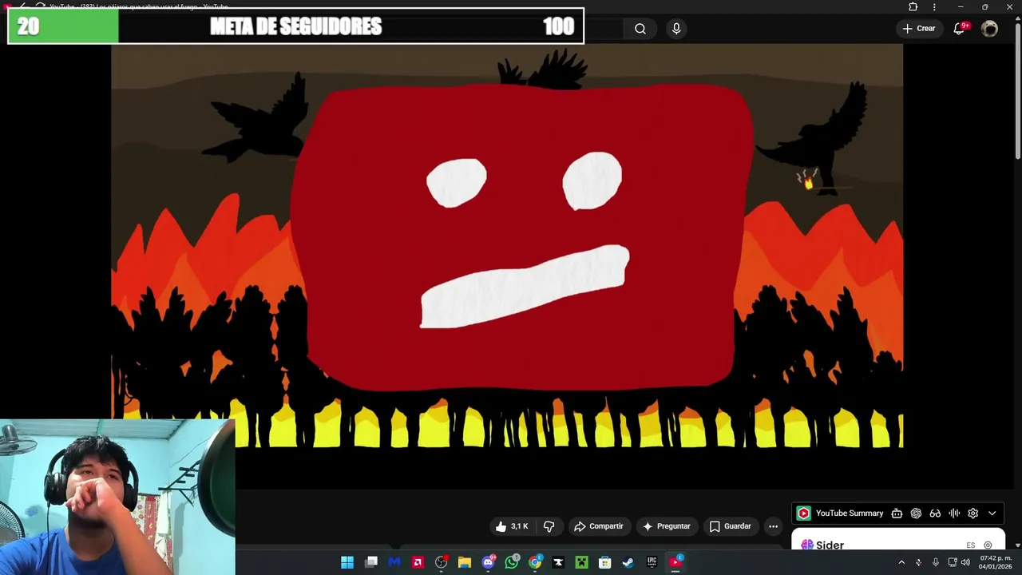Show hidden system tray icons
This screenshot has width=1022, height=575.
[901, 562]
